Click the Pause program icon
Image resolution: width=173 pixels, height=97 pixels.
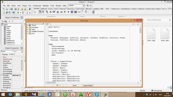click(x=23, y=13)
